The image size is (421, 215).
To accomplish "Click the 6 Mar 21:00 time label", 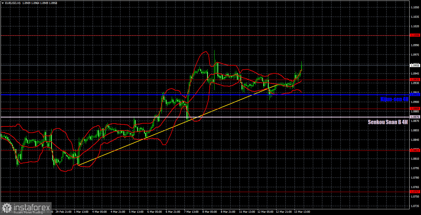I will click(174, 212).
